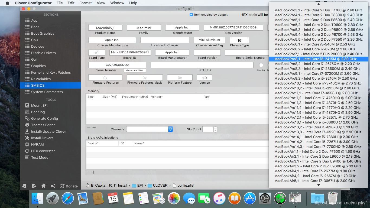
Task: Choose MacBookPro11,1 i7-4558U model
Action: [319, 93]
